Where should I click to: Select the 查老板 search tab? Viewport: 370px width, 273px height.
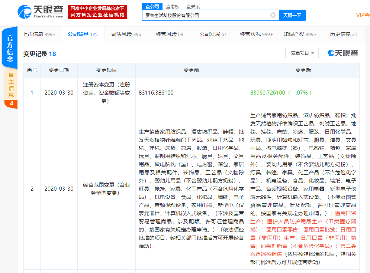pyautogui.click(x=173, y=7)
